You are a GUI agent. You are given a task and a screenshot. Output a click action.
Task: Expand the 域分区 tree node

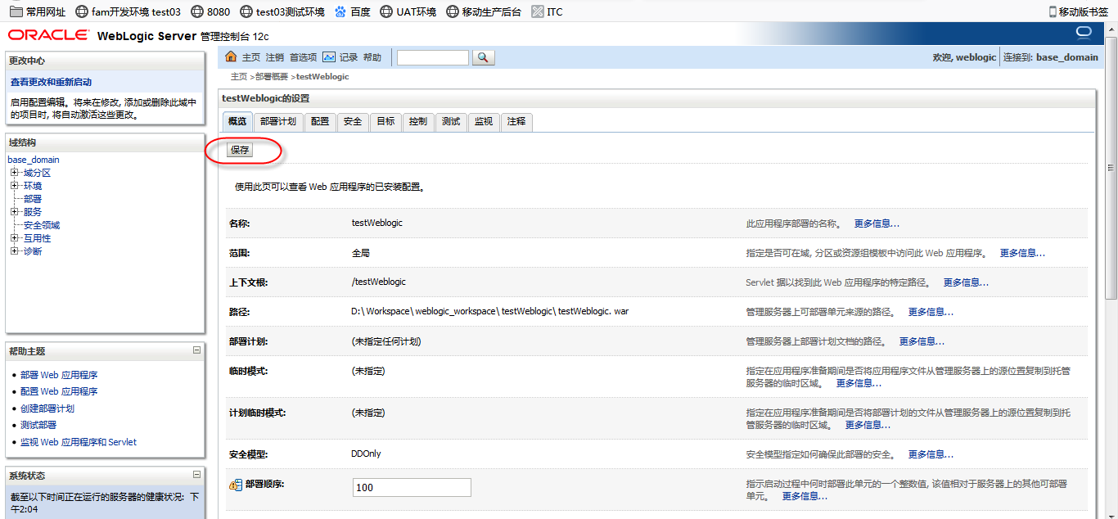coord(14,173)
